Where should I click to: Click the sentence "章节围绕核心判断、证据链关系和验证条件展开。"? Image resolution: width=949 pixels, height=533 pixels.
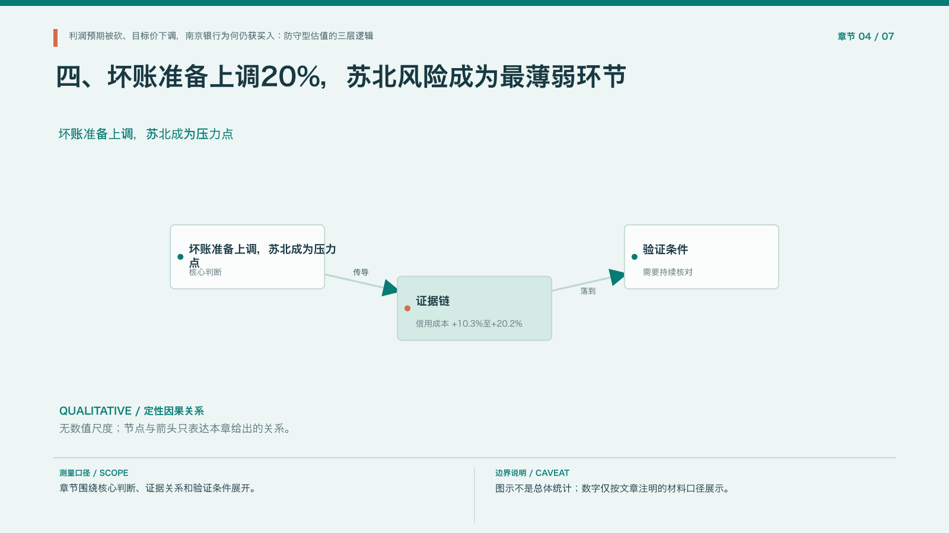[x=158, y=488]
